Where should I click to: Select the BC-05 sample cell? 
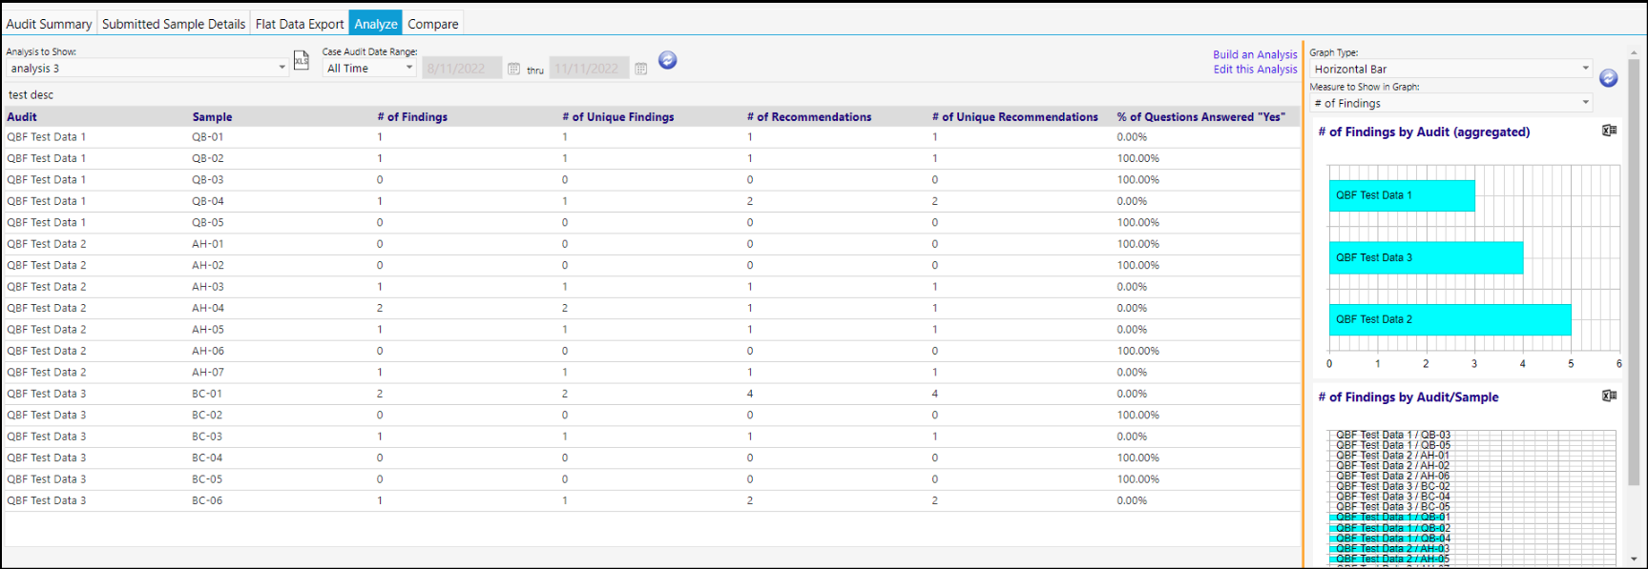click(x=207, y=479)
